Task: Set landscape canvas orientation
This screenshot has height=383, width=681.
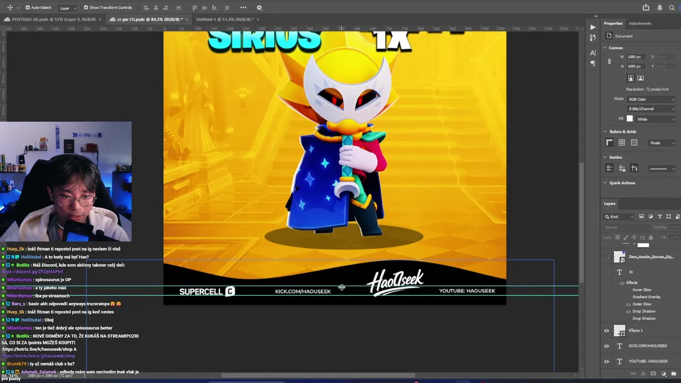Action: (641, 78)
